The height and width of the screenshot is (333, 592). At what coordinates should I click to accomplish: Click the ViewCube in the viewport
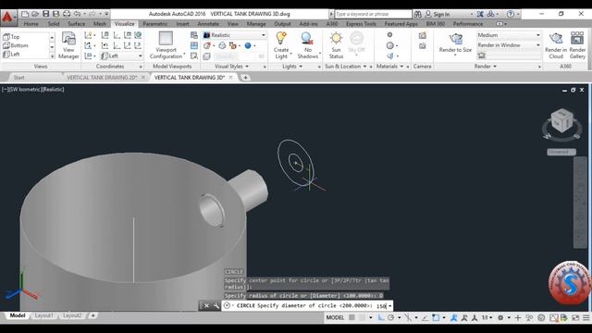[x=561, y=121]
